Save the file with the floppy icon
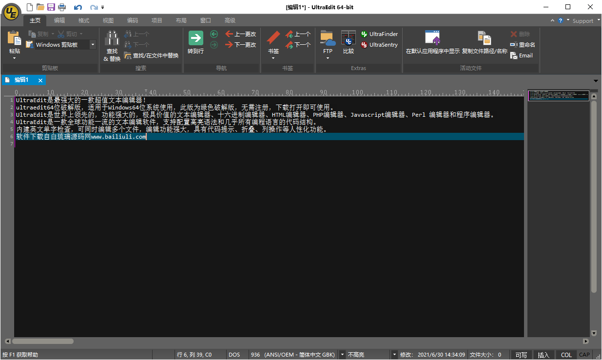Screen dimensions: 602x360 [51, 7]
